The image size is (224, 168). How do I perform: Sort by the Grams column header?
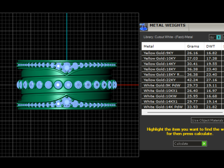coord(195,46)
